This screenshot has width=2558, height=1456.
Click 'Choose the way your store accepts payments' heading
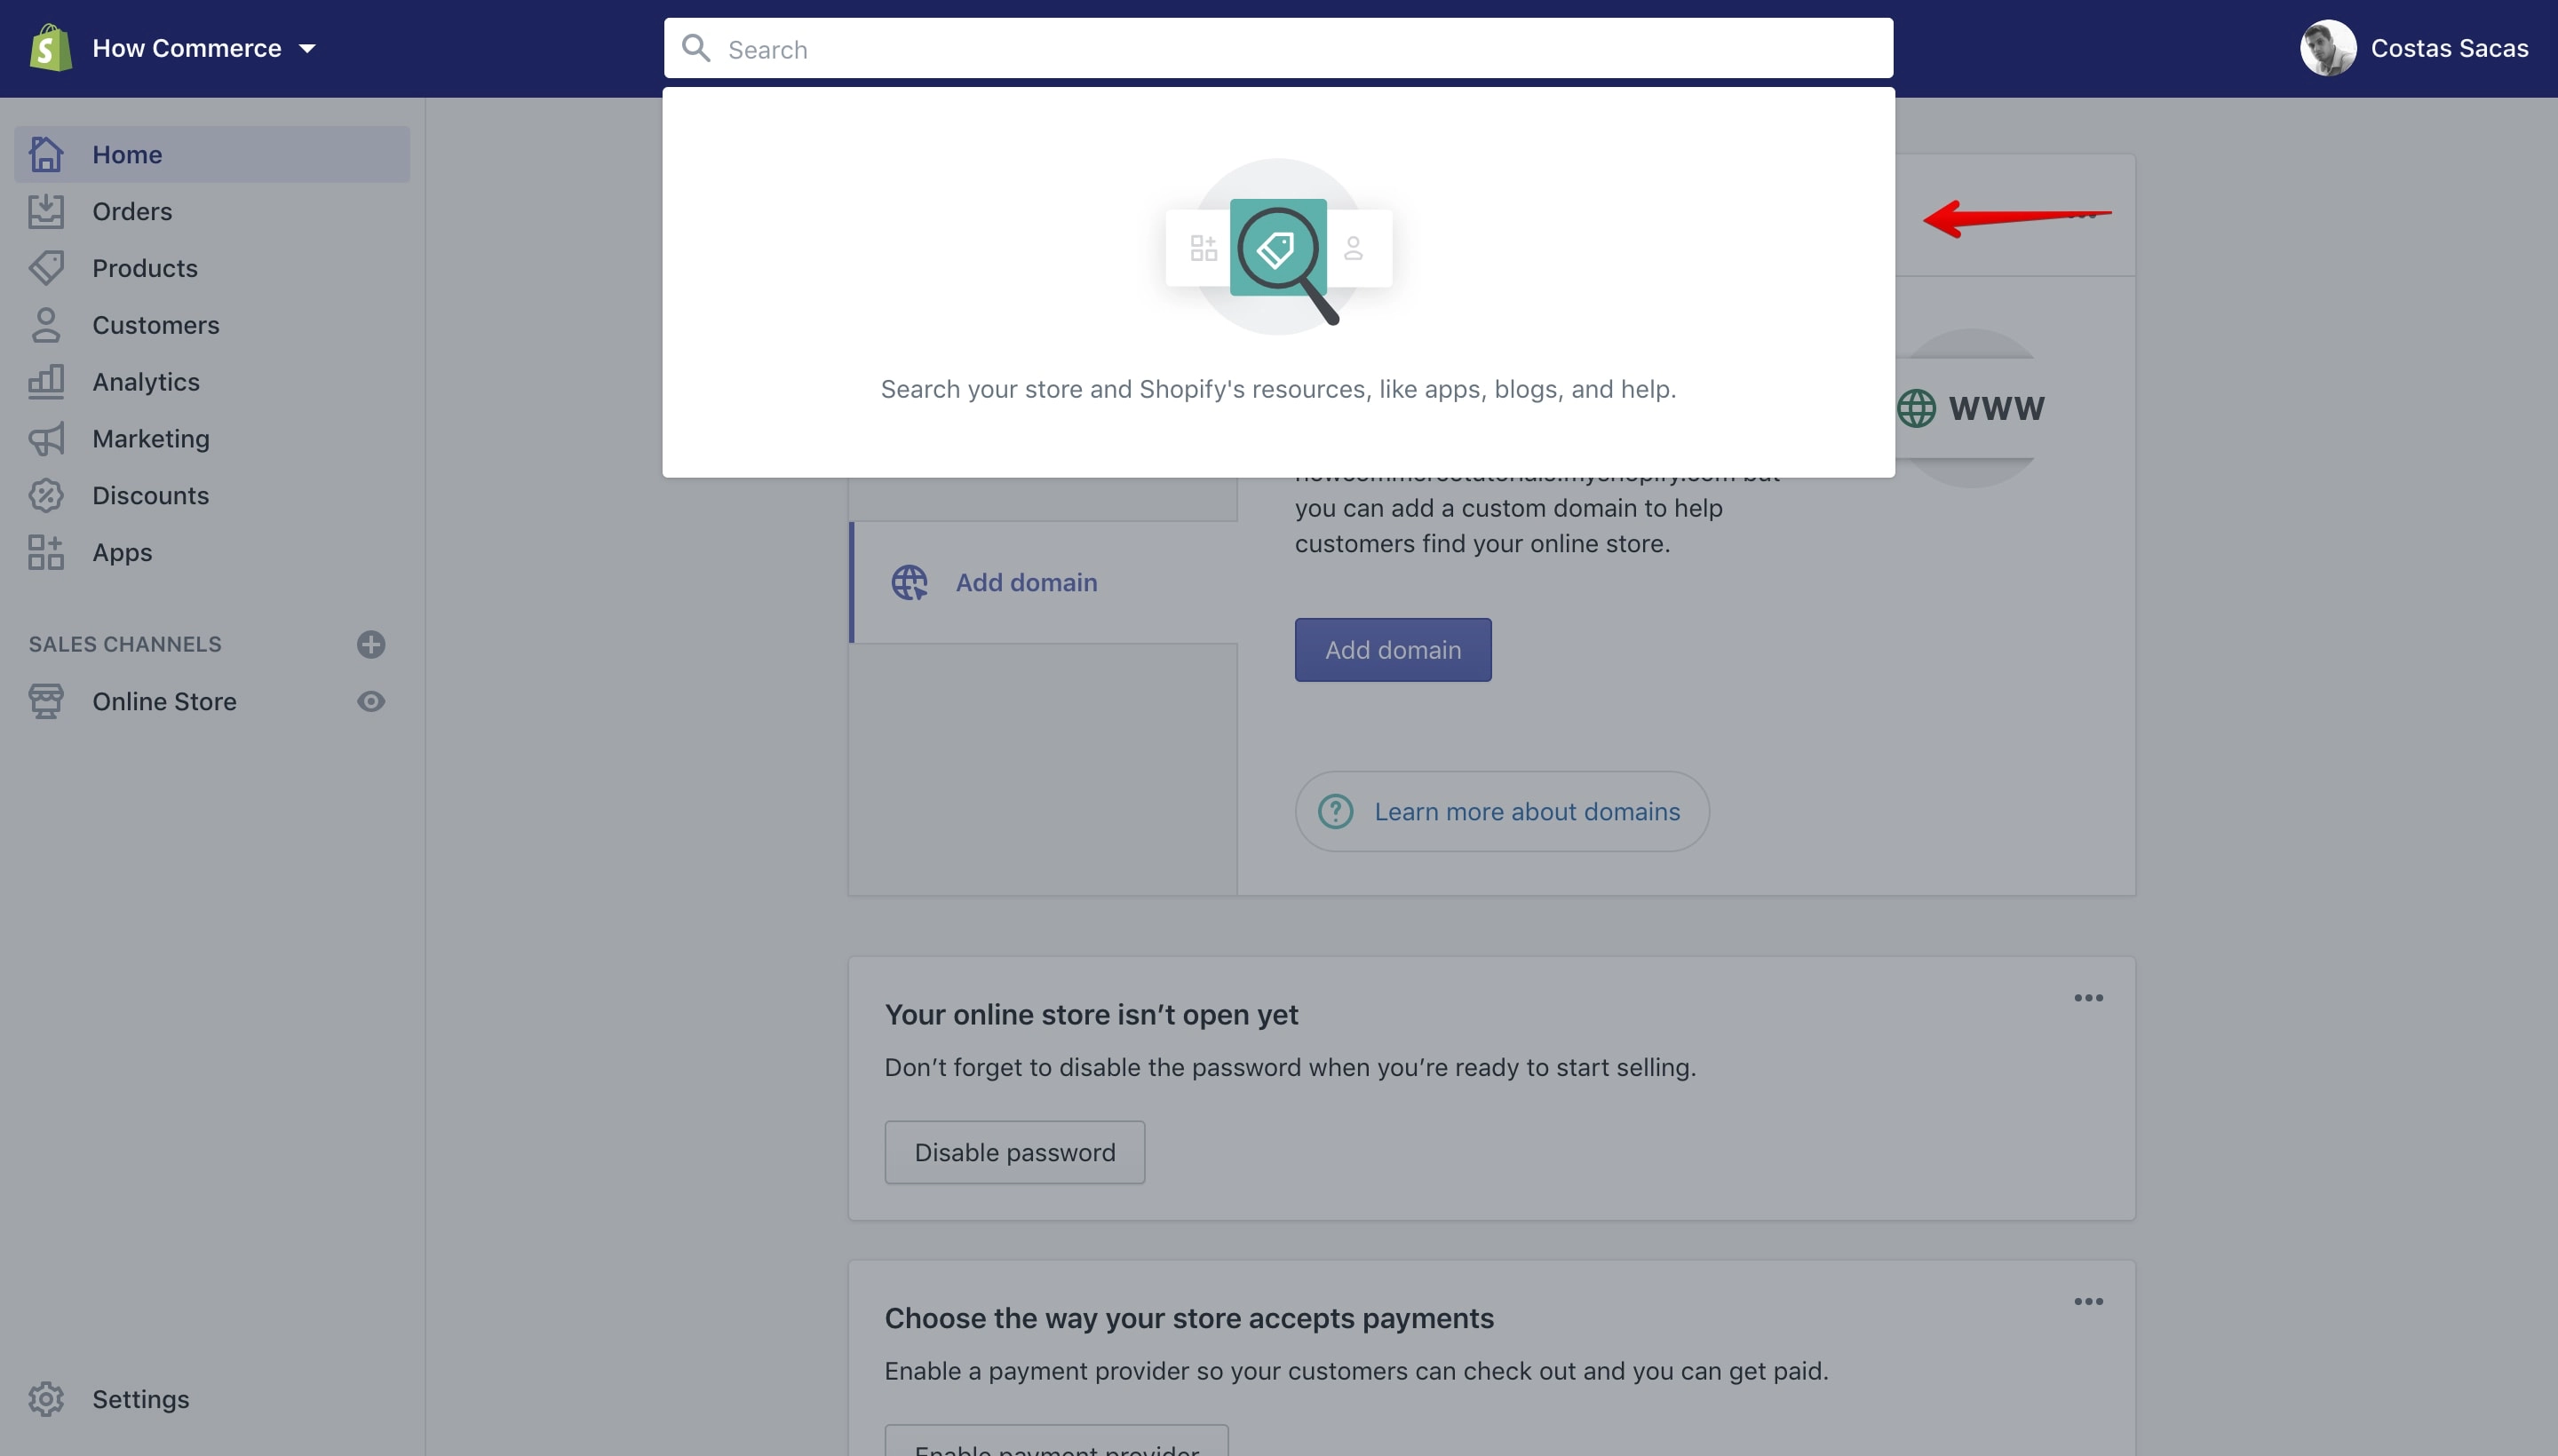1188,1318
